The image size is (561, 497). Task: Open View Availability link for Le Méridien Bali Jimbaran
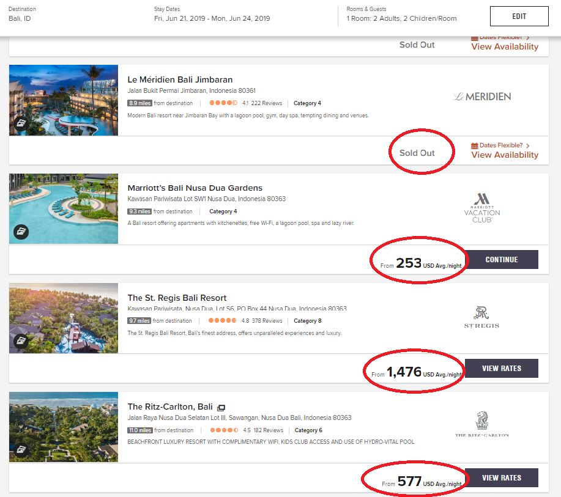pos(505,155)
